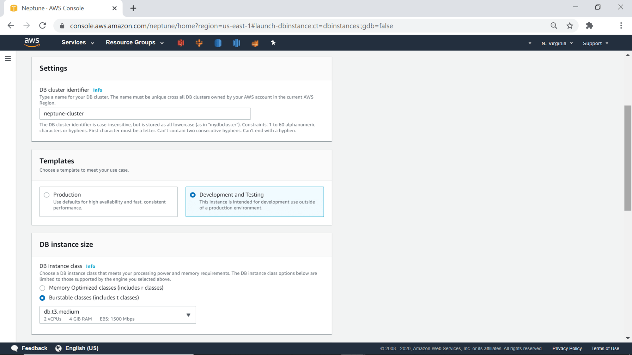Choose Burstable classes radio button
This screenshot has height=355, width=632.
point(42,298)
